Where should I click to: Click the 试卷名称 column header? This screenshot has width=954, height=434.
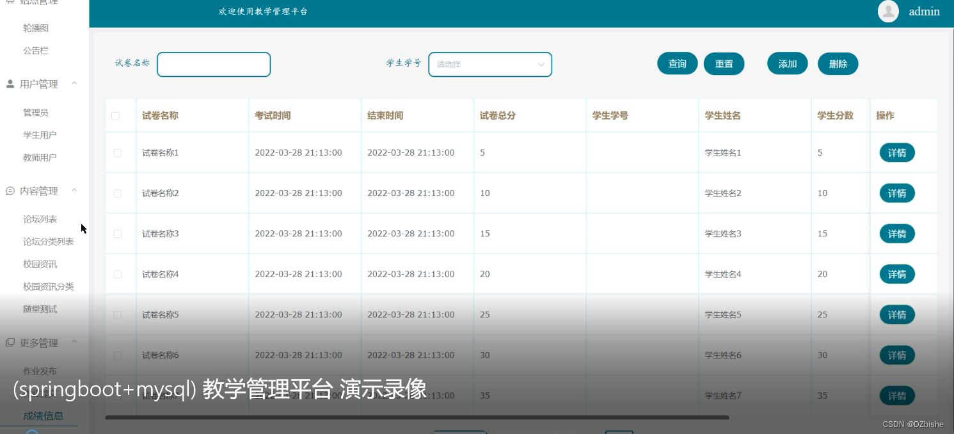tap(160, 116)
